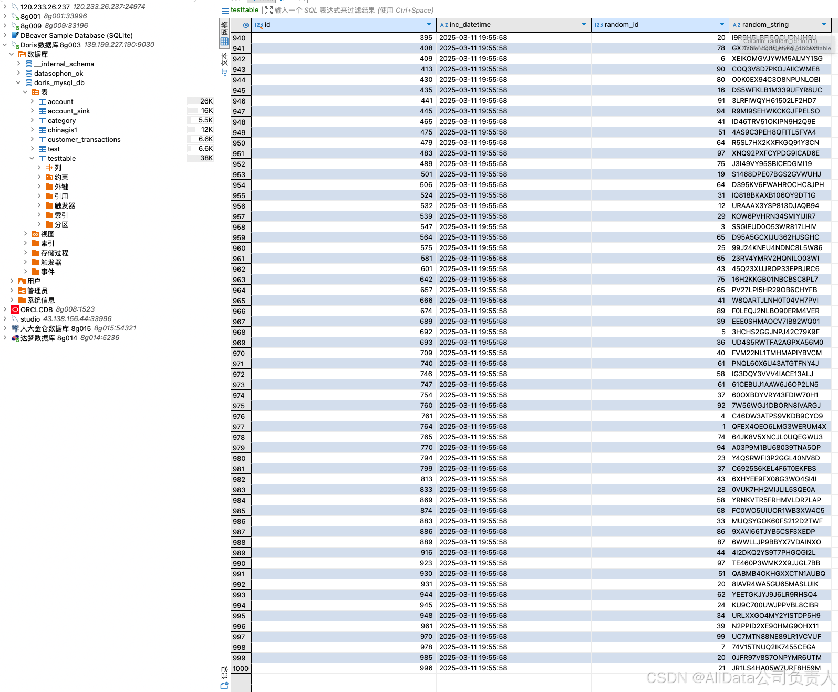The width and height of the screenshot is (838, 692).
Task: Select the account table icon in tree
Action: point(43,102)
